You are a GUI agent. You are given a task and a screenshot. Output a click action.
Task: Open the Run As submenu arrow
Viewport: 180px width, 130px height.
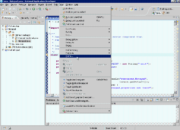coord(109,32)
